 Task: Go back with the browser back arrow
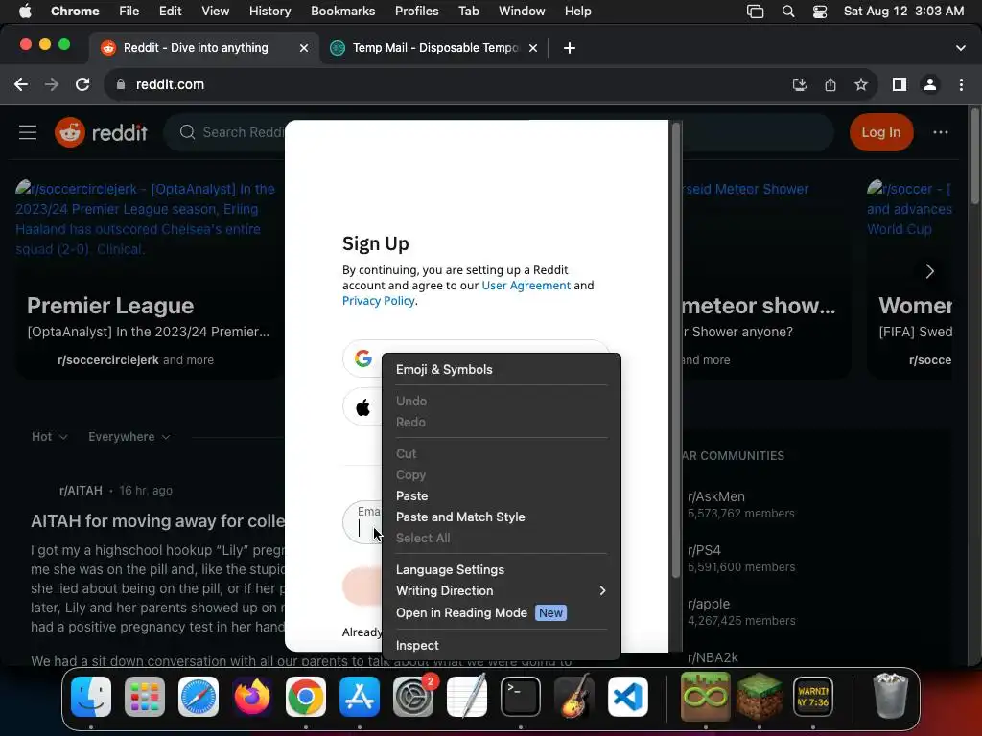21,84
